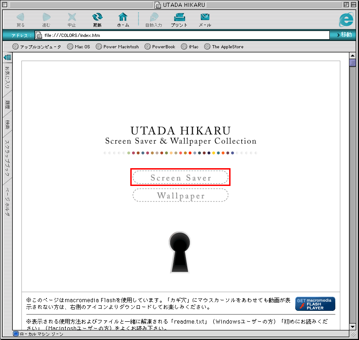Click the Wallpaper button
The image size is (359, 340).
[x=180, y=195]
